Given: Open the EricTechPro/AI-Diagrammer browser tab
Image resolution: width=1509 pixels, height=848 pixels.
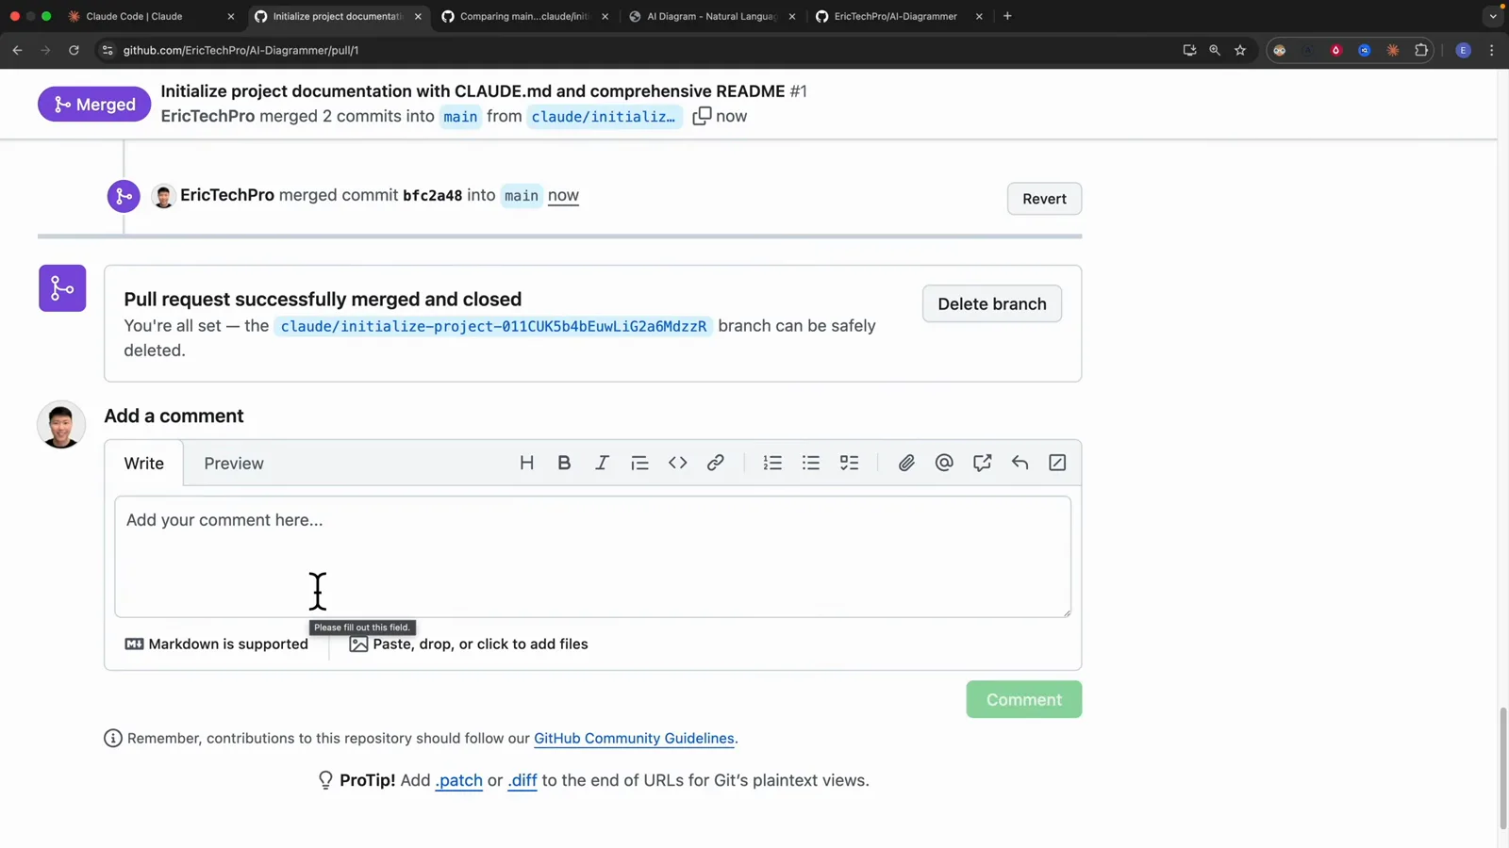Looking at the screenshot, I should coord(899,16).
